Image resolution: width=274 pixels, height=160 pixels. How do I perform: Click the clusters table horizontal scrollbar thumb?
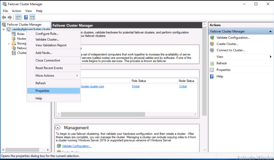point(103,114)
